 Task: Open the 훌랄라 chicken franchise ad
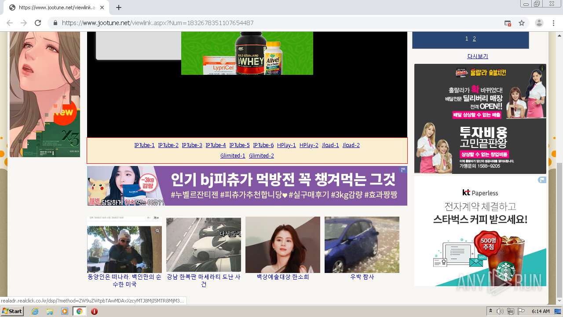(x=480, y=119)
